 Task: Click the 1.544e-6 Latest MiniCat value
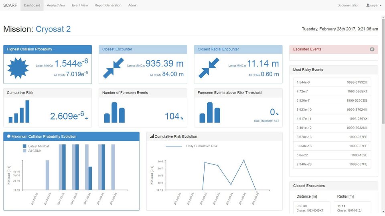[x=71, y=63]
